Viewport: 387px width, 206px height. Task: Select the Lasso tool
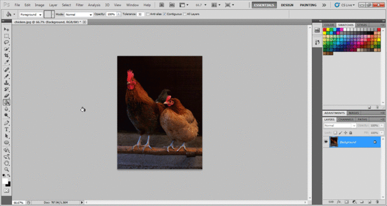[x=6, y=43]
